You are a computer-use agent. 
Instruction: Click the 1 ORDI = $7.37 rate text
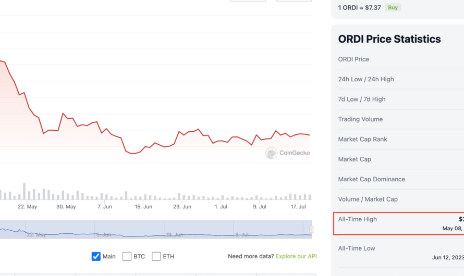pos(360,8)
